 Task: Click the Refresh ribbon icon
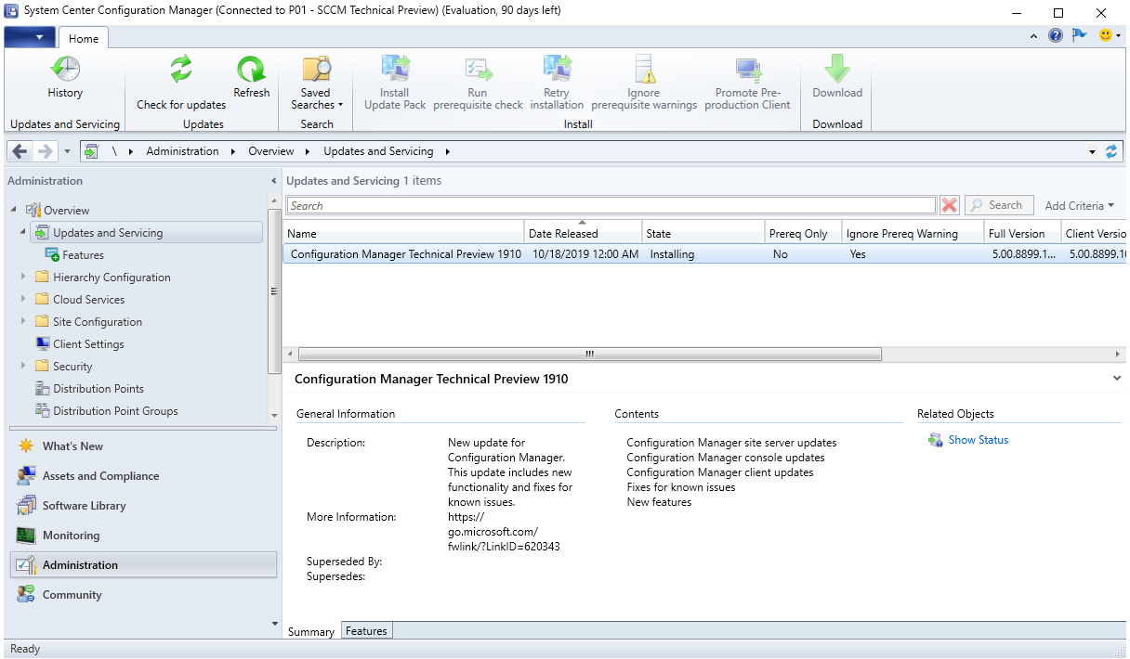tap(251, 71)
